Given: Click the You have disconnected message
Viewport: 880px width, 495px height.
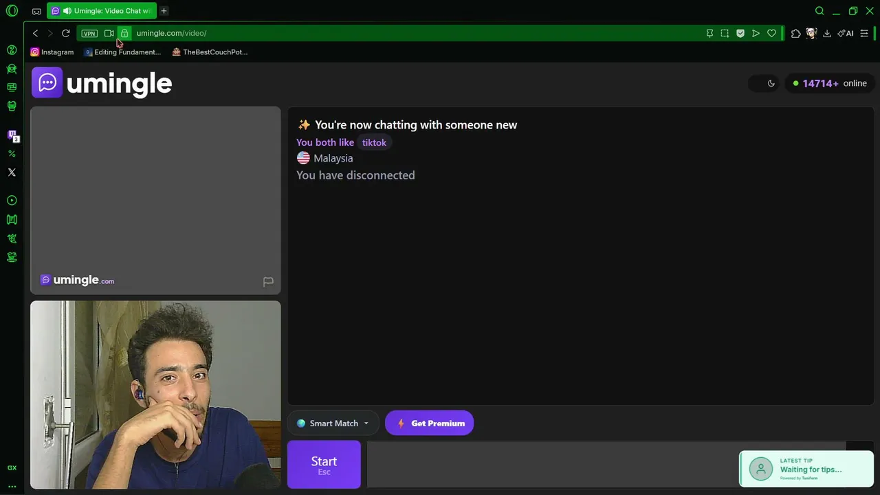Looking at the screenshot, I should click(x=355, y=175).
